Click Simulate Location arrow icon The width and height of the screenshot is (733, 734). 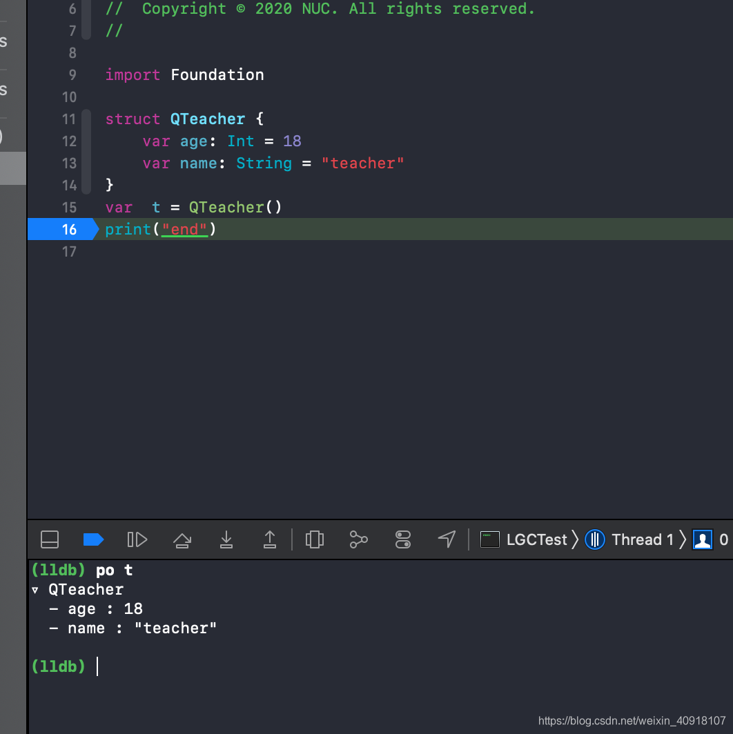(447, 539)
